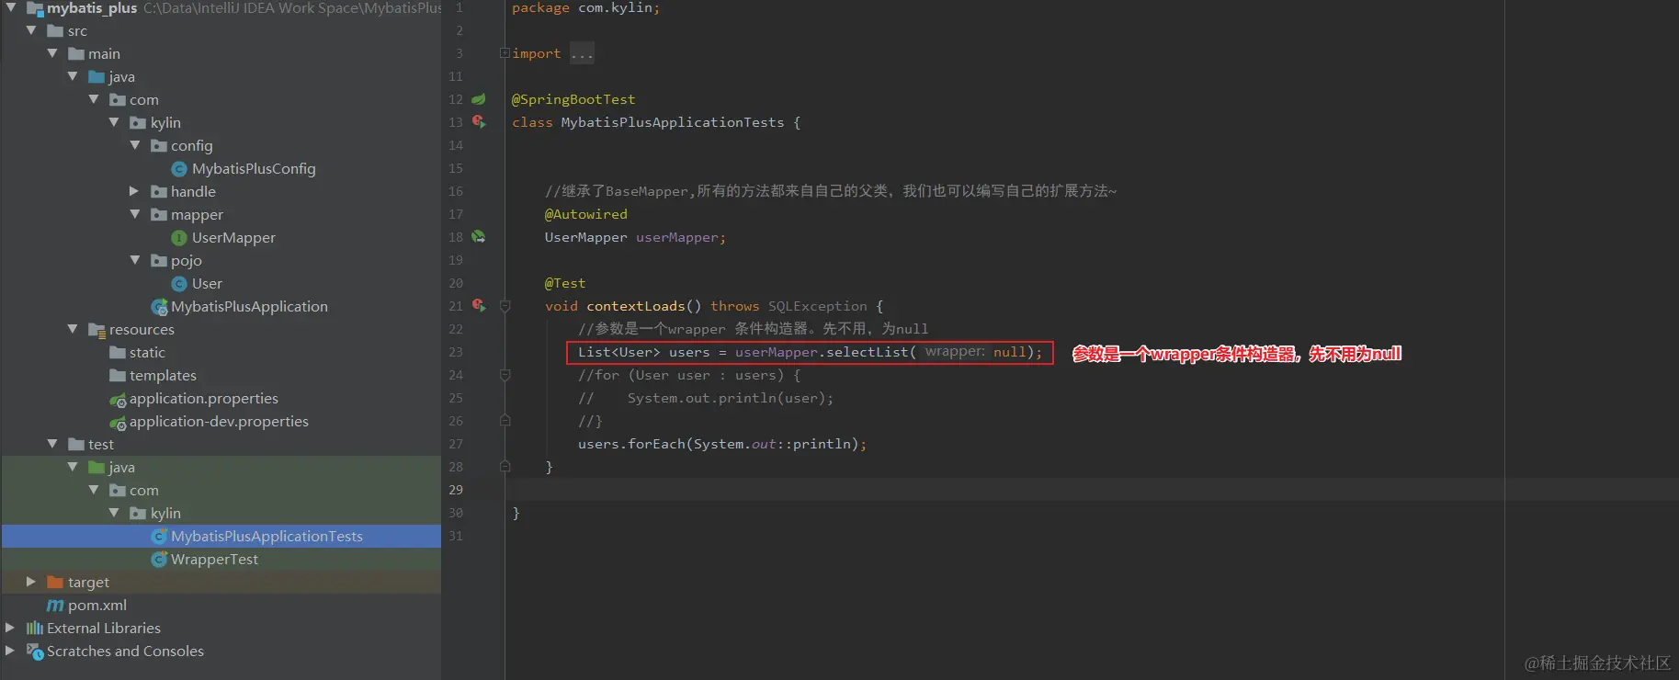Image resolution: width=1679 pixels, height=680 pixels.
Task: Click UserMapper interface icon
Action: (x=179, y=238)
